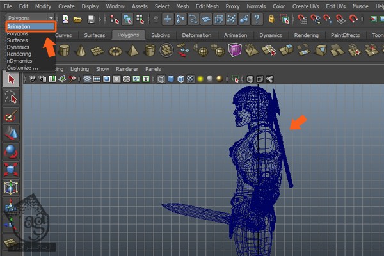384x256 pixels.
Task: Enable snap to grids magnet icon
Action: (303, 19)
